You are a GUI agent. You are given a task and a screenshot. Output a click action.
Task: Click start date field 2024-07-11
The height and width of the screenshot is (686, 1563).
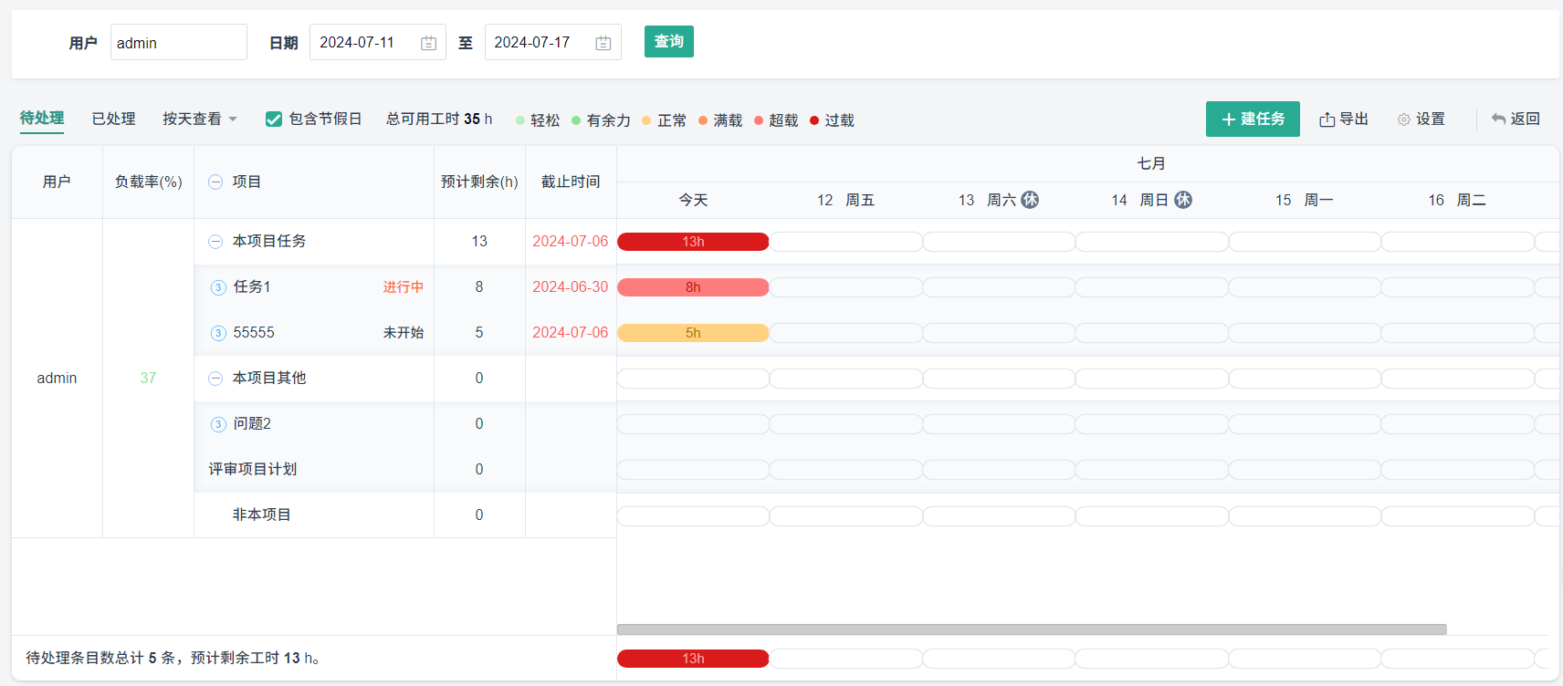(378, 42)
